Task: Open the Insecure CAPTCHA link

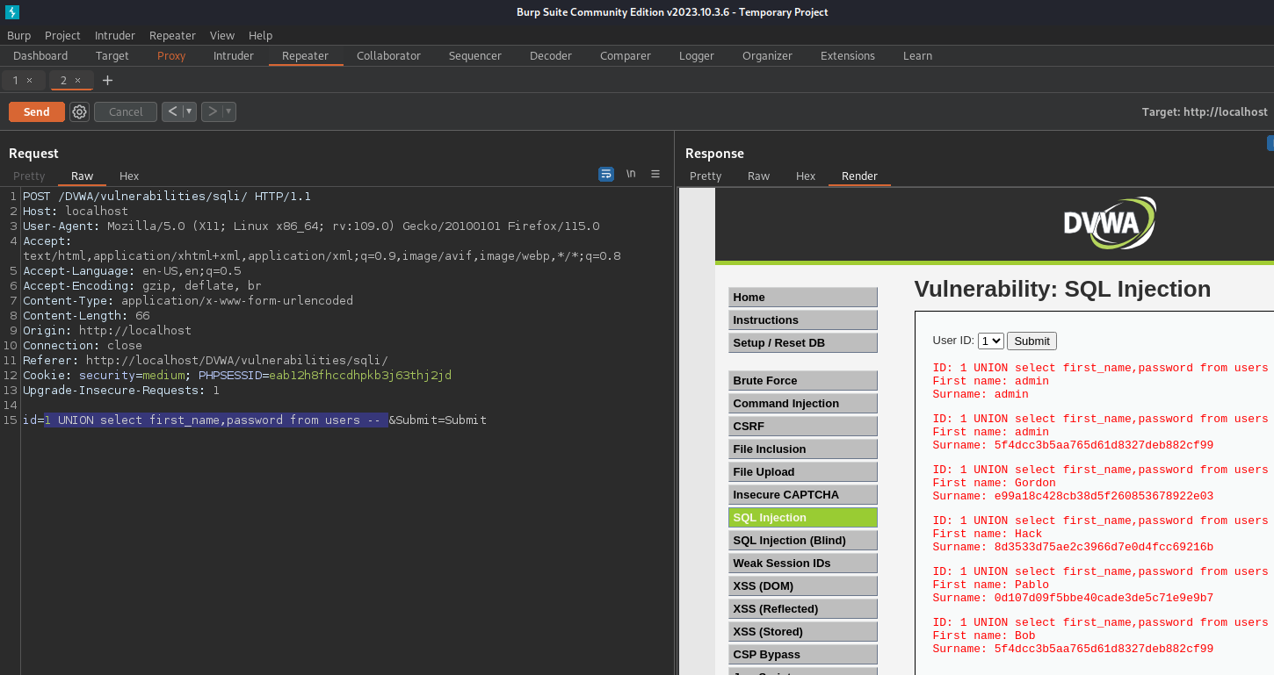Action: click(803, 494)
